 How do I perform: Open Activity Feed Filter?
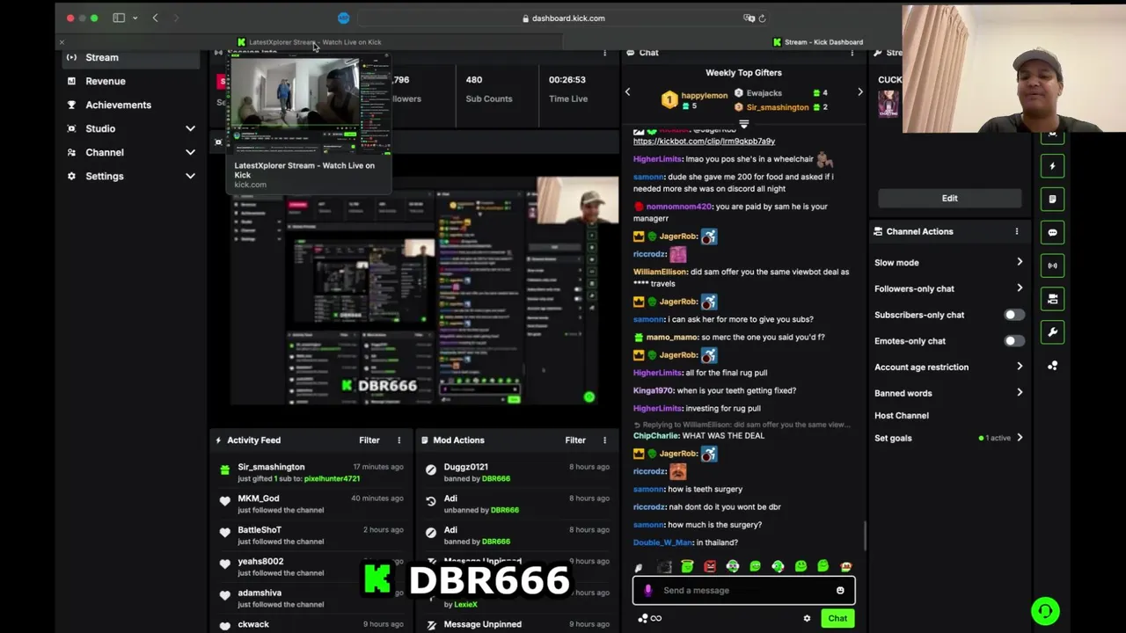[369, 440]
